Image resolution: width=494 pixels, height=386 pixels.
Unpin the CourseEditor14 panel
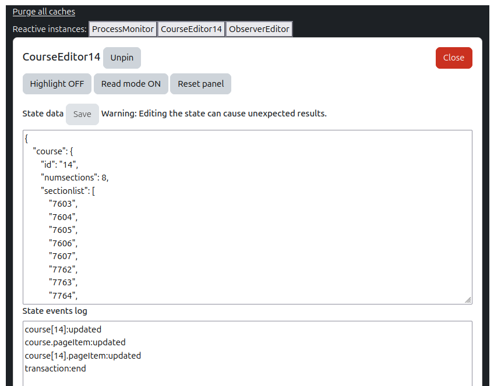(x=122, y=58)
